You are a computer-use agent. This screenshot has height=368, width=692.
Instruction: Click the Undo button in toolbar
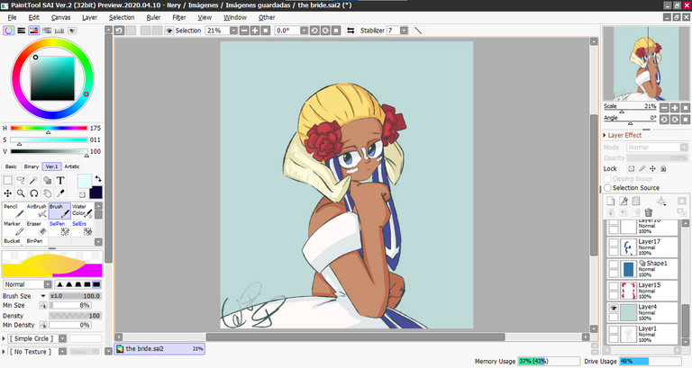point(119,31)
